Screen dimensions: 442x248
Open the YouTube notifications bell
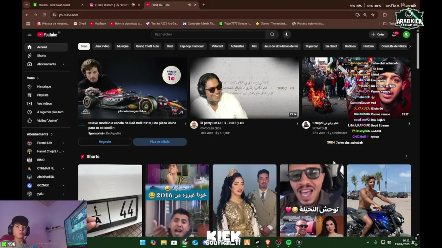tap(394, 34)
